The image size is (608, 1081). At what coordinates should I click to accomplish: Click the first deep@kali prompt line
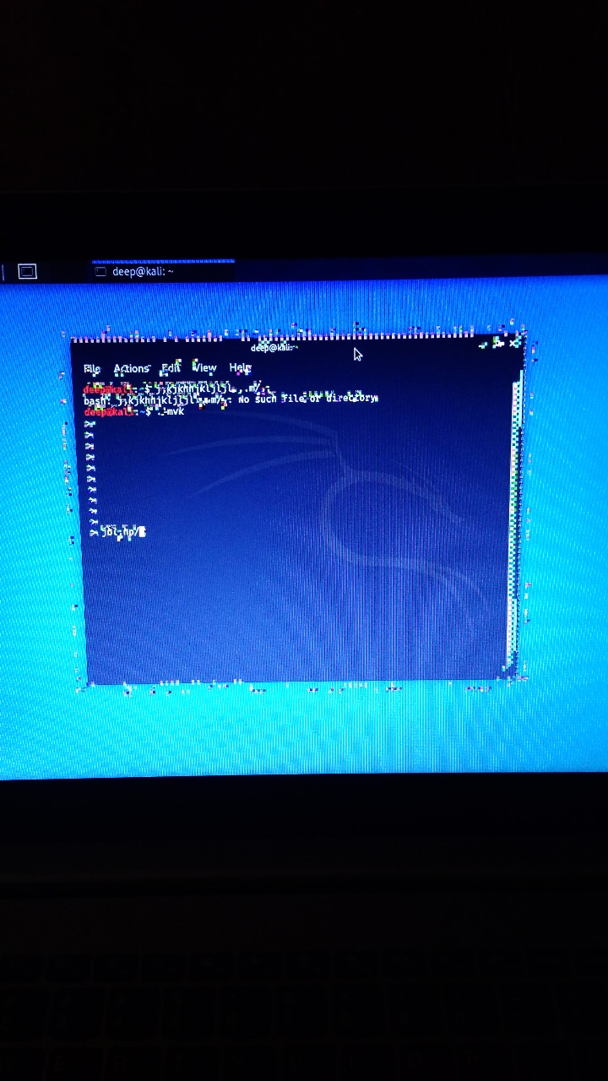pos(169,388)
